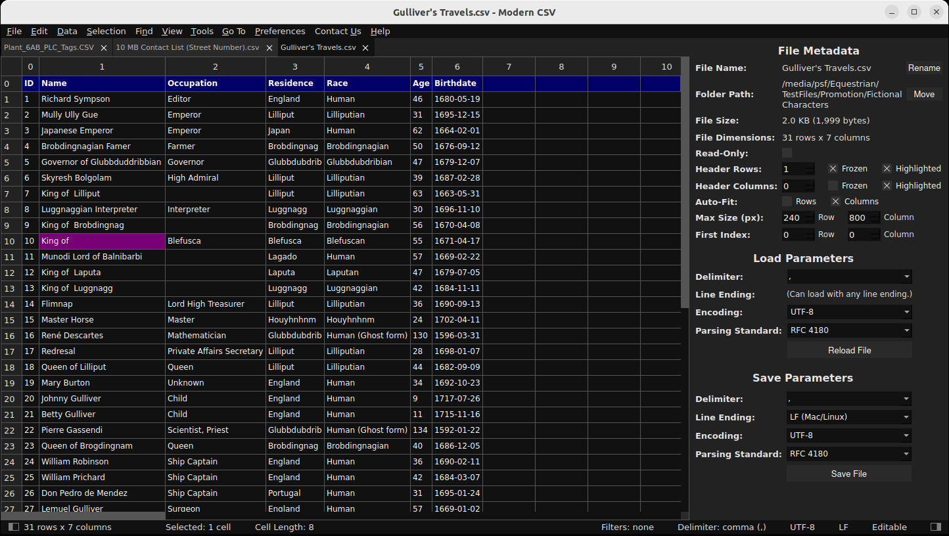Select cell 'Lord High Treasurer'
Image resolution: width=949 pixels, height=536 pixels.
[216, 304]
